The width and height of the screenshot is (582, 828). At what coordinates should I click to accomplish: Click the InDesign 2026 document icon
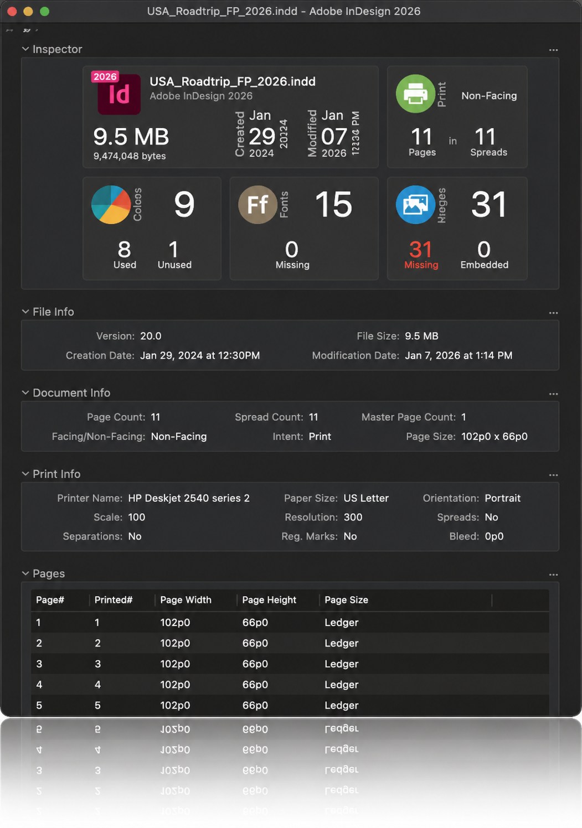(x=116, y=93)
